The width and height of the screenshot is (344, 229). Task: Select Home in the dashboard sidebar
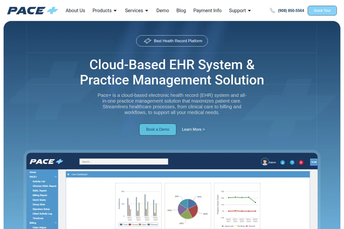(x=33, y=172)
